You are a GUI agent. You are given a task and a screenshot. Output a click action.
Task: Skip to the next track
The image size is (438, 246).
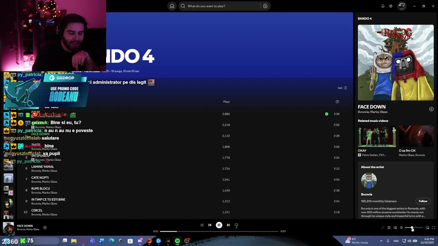click(228, 225)
